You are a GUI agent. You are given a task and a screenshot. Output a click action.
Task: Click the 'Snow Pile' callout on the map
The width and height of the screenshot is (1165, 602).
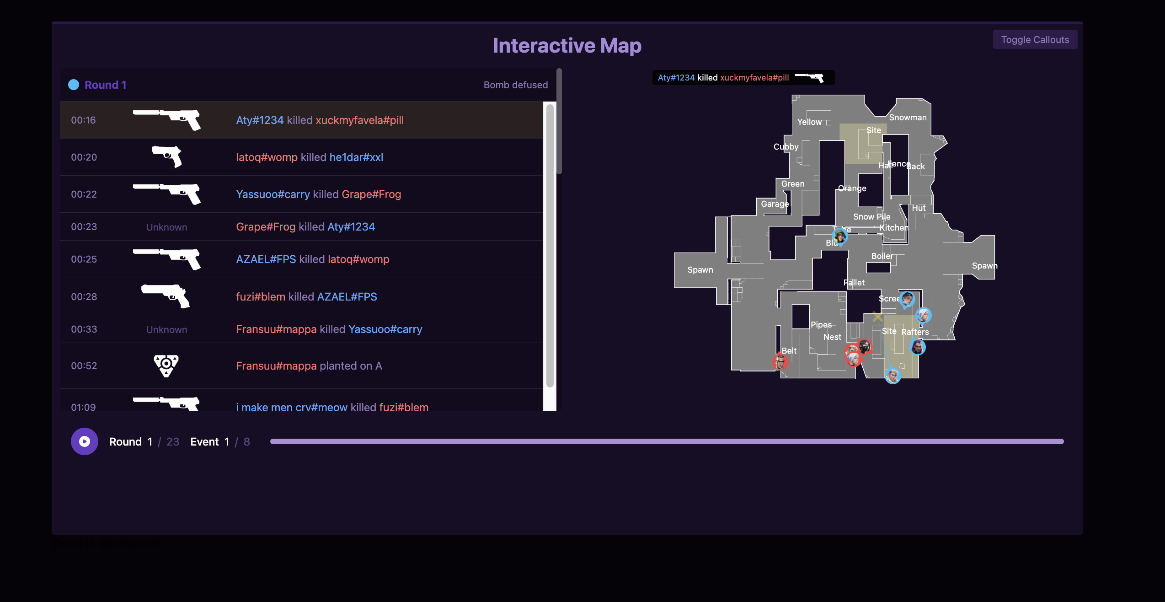[871, 216]
